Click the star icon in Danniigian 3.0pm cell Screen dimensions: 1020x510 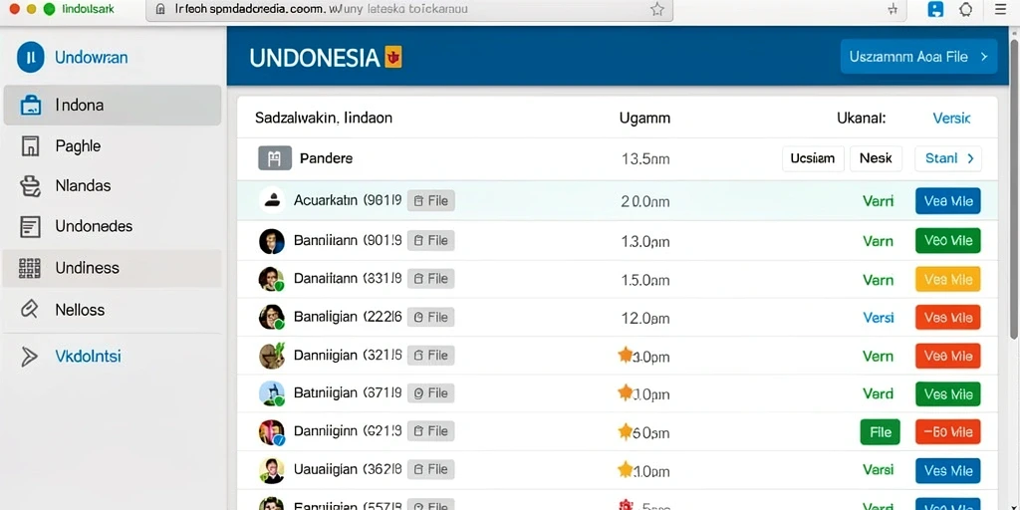626,354
